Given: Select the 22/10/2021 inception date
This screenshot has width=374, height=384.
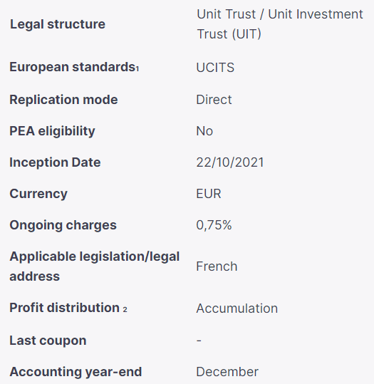Looking at the screenshot, I should 230,162.
